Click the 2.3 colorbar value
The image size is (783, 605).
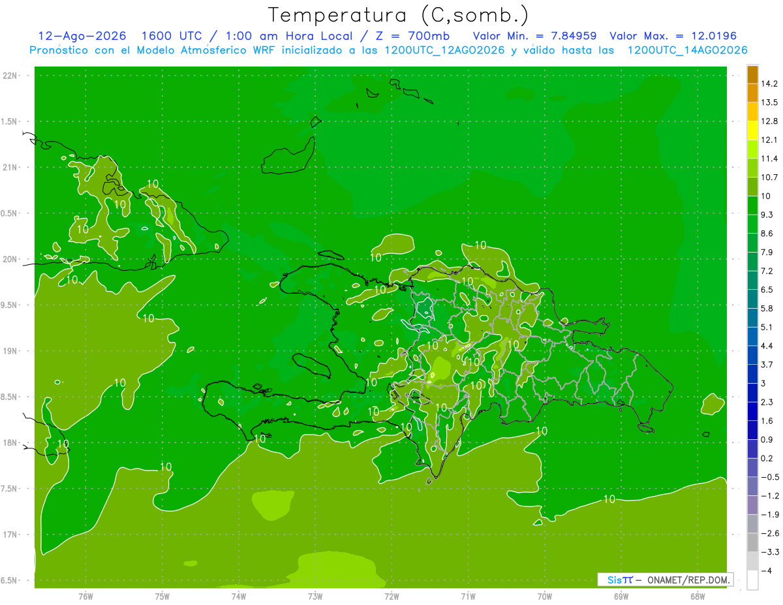pyautogui.click(x=767, y=402)
